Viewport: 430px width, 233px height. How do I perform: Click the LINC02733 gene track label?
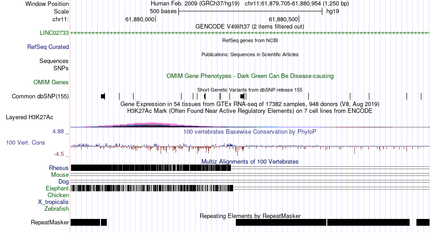tap(54, 33)
